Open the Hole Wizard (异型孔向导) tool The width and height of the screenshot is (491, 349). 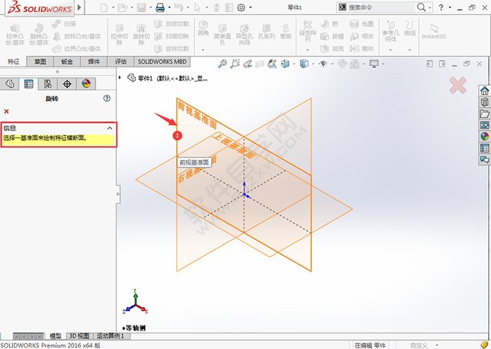coord(244,34)
